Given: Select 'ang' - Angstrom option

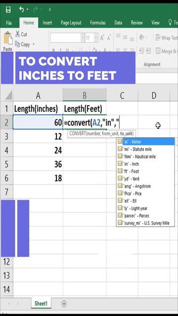Looking at the screenshot, I should [145, 186].
